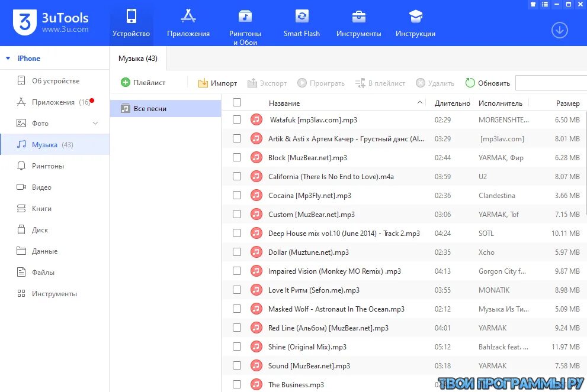Image resolution: width=587 pixels, height=392 pixels.
Task: Open the downloads circle arrow icon
Action: pyautogui.click(x=559, y=30)
